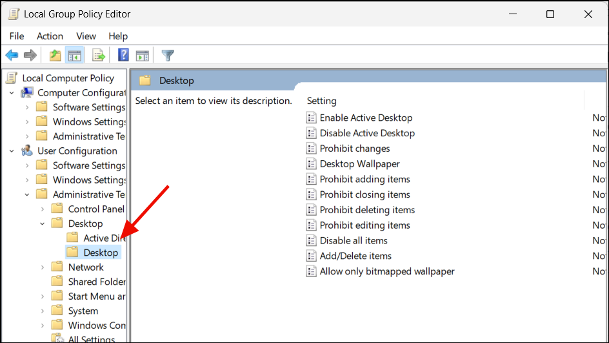Collapse the User Configuration node
Image resolution: width=609 pixels, height=343 pixels.
pyautogui.click(x=12, y=151)
